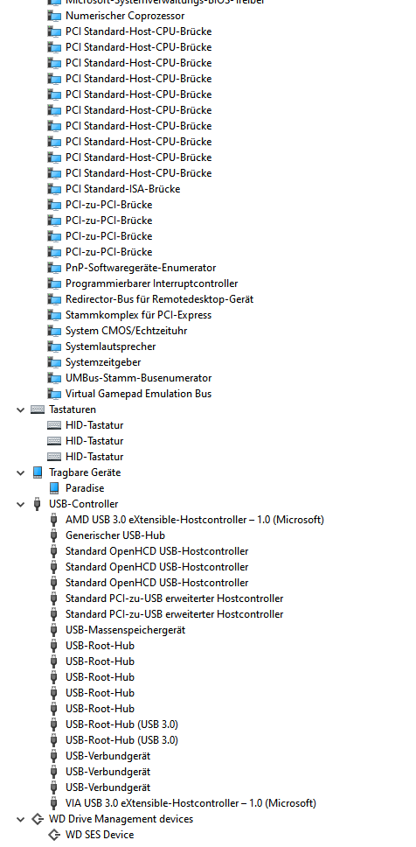The height and width of the screenshot is (847, 416).
Task: Click the icon beside Numerischer Coprozessor
Action: 54,16
